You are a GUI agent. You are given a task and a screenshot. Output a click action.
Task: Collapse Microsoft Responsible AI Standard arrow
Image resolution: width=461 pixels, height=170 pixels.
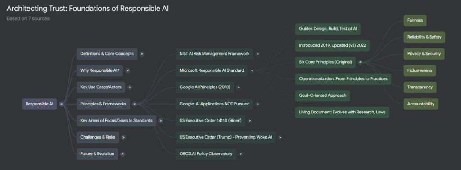(x=252, y=70)
